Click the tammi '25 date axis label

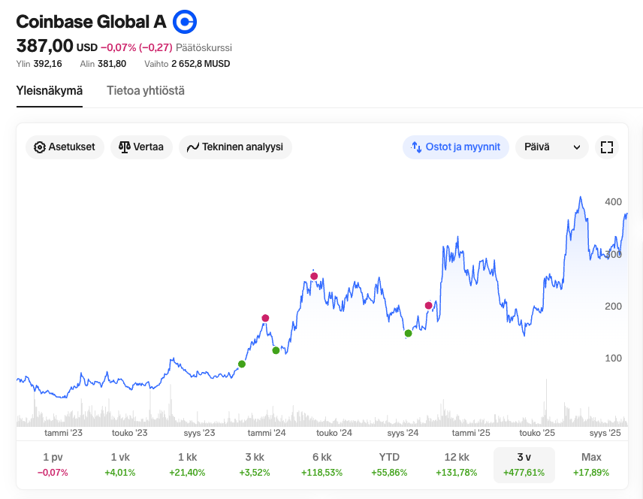point(471,433)
